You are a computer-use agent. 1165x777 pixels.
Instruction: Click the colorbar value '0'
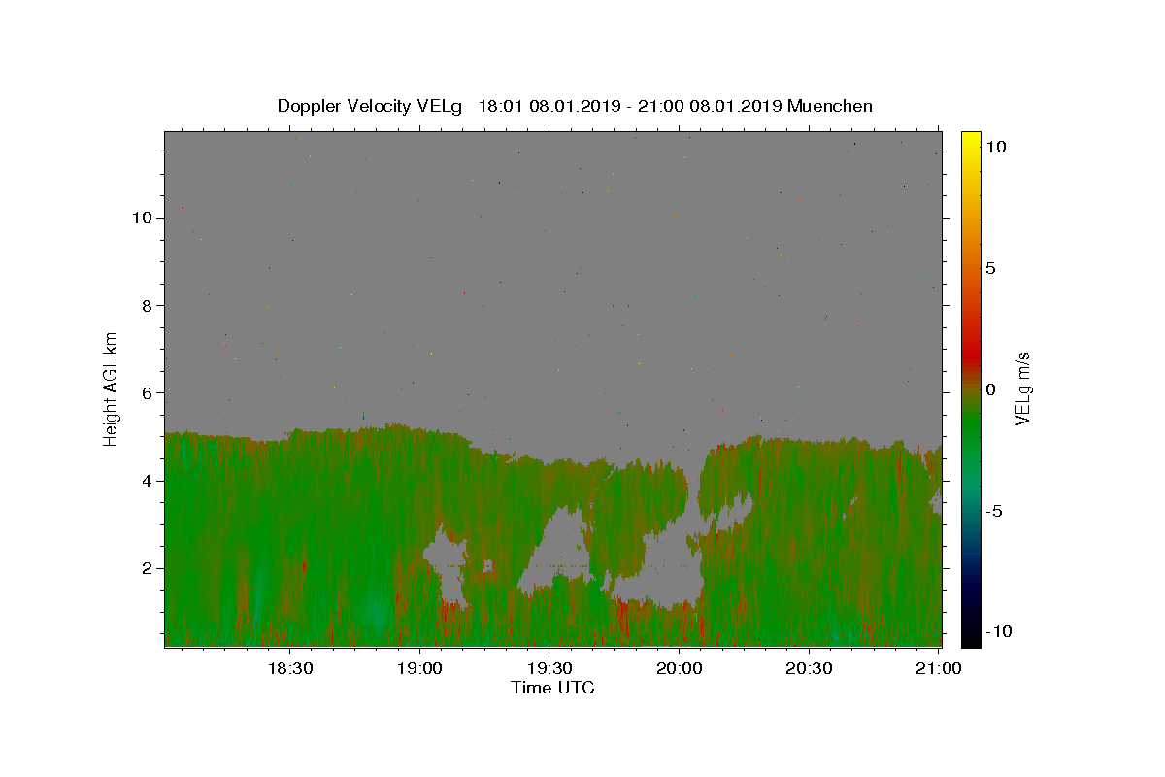tap(990, 389)
